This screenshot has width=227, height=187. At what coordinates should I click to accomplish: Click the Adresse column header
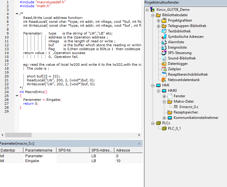tap(129, 150)
